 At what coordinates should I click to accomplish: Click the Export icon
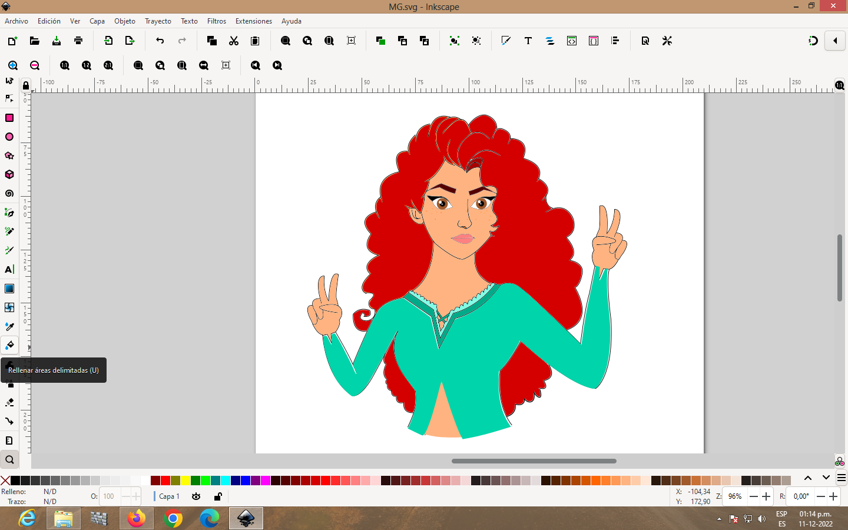click(130, 41)
